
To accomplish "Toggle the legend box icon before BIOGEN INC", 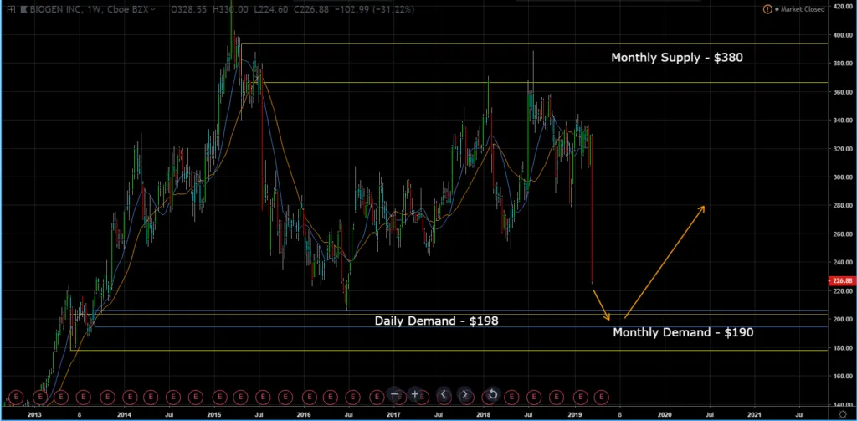I will click(10, 9).
